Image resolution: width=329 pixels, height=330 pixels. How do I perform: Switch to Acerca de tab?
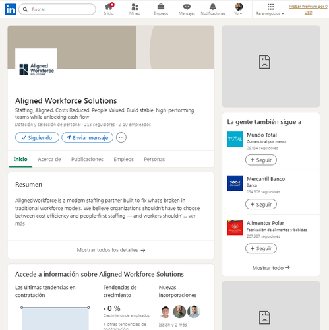click(49, 159)
